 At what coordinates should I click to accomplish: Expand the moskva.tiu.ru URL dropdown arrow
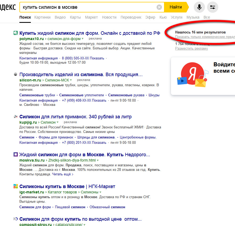(x=98, y=160)
